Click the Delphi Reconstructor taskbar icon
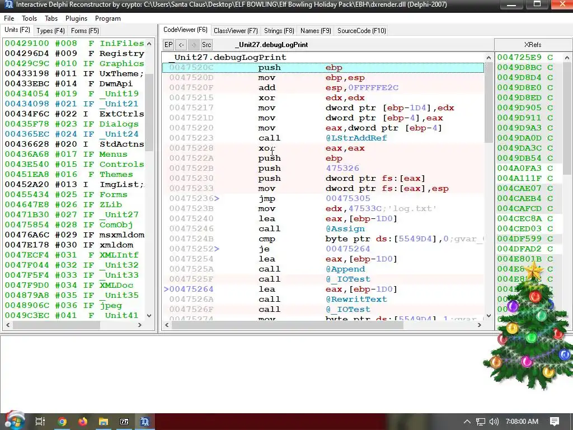Screen dimensions: 573x430 pyautogui.click(x=145, y=422)
